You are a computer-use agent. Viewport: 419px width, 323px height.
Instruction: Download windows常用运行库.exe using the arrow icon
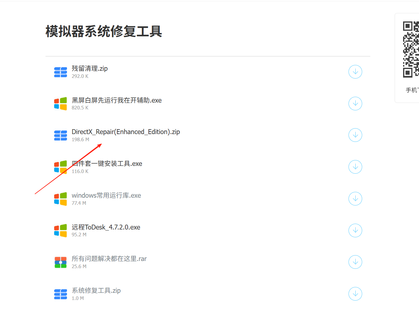[355, 199]
